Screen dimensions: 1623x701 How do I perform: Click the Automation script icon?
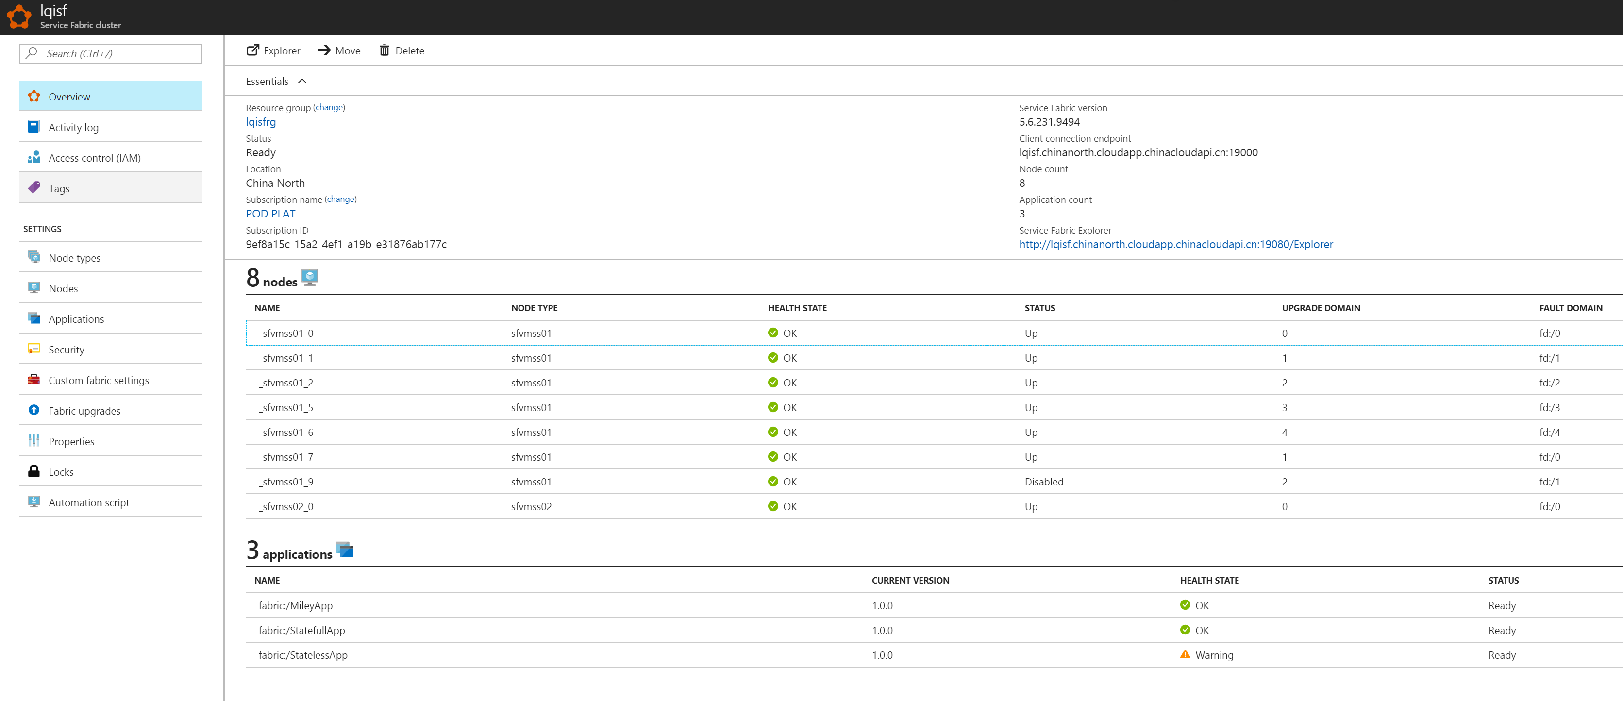point(34,502)
